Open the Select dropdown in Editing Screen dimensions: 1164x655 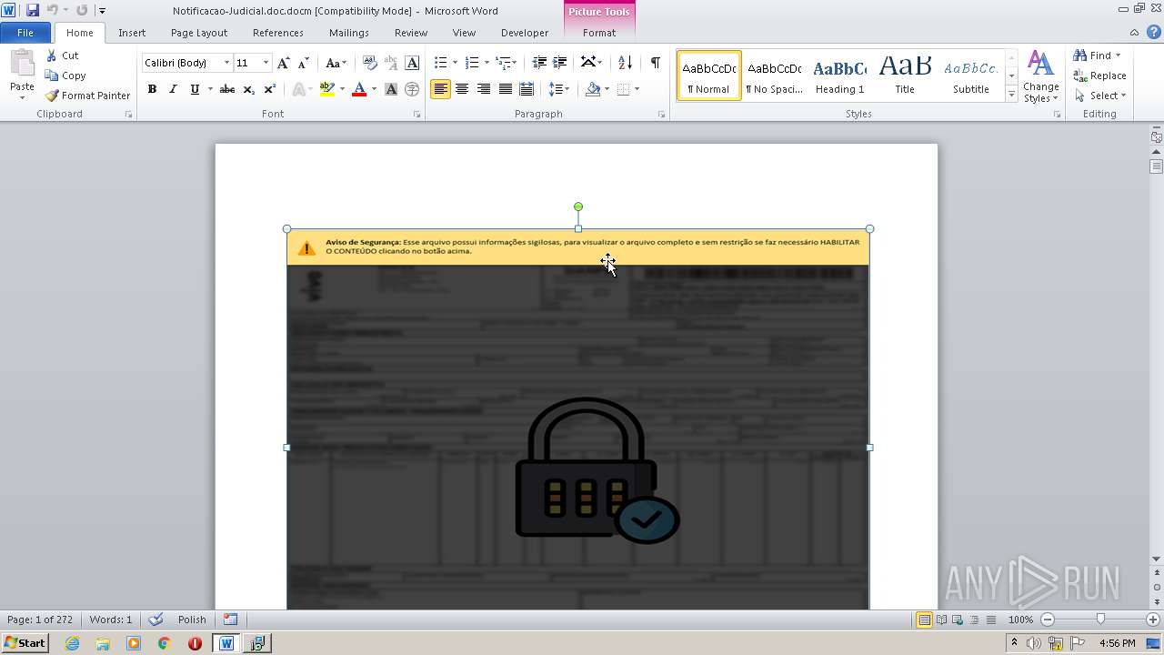pyautogui.click(x=1100, y=96)
